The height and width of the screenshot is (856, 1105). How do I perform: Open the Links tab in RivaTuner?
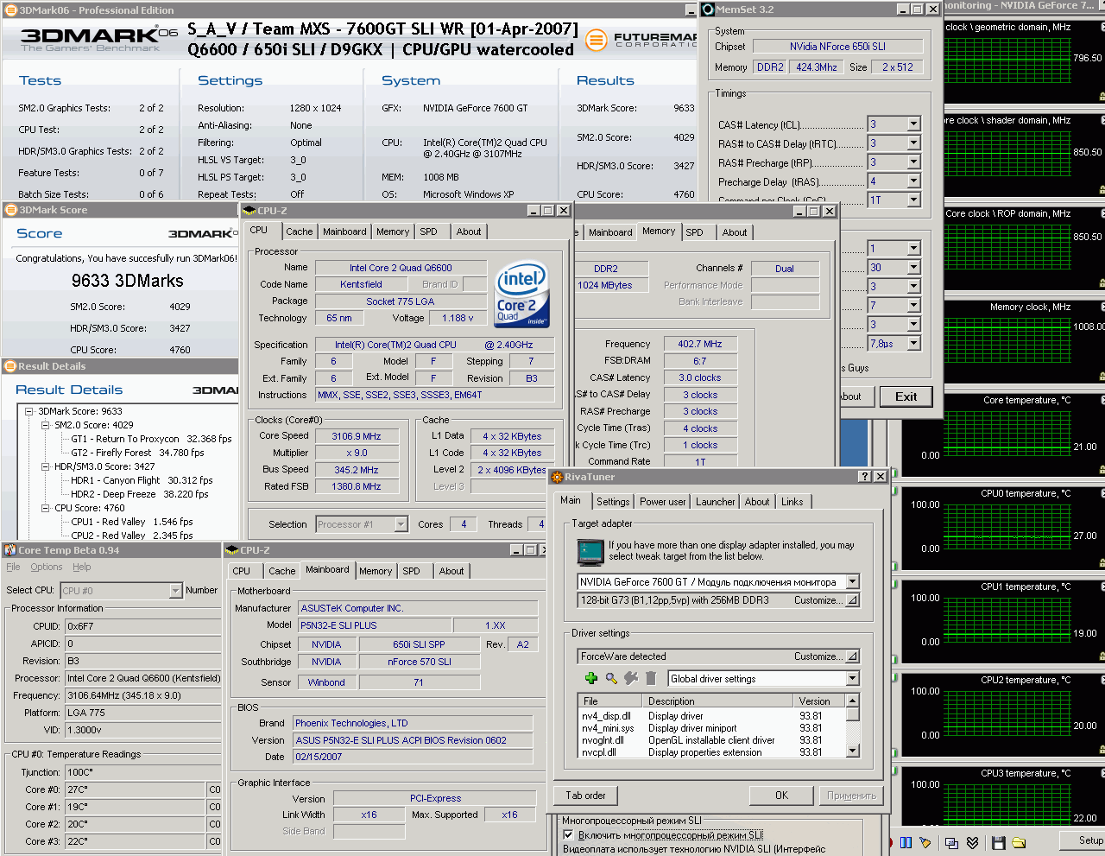pyautogui.click(x=792, y=502)
